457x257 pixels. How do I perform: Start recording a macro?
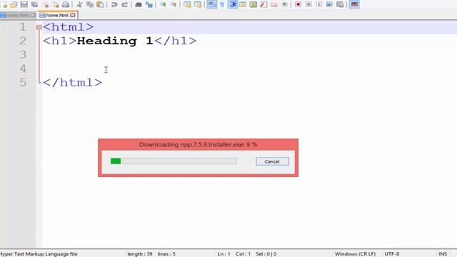(298, 4)
